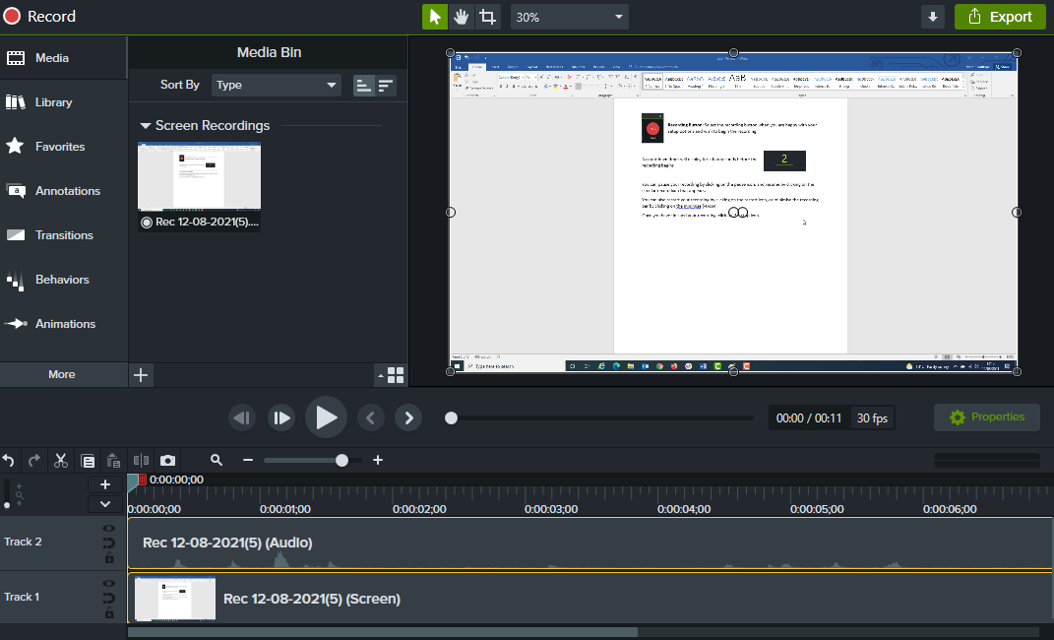Viewport: 1054px width, 640px height.
Task: Open the Properties panel
Action: point(986,416)
